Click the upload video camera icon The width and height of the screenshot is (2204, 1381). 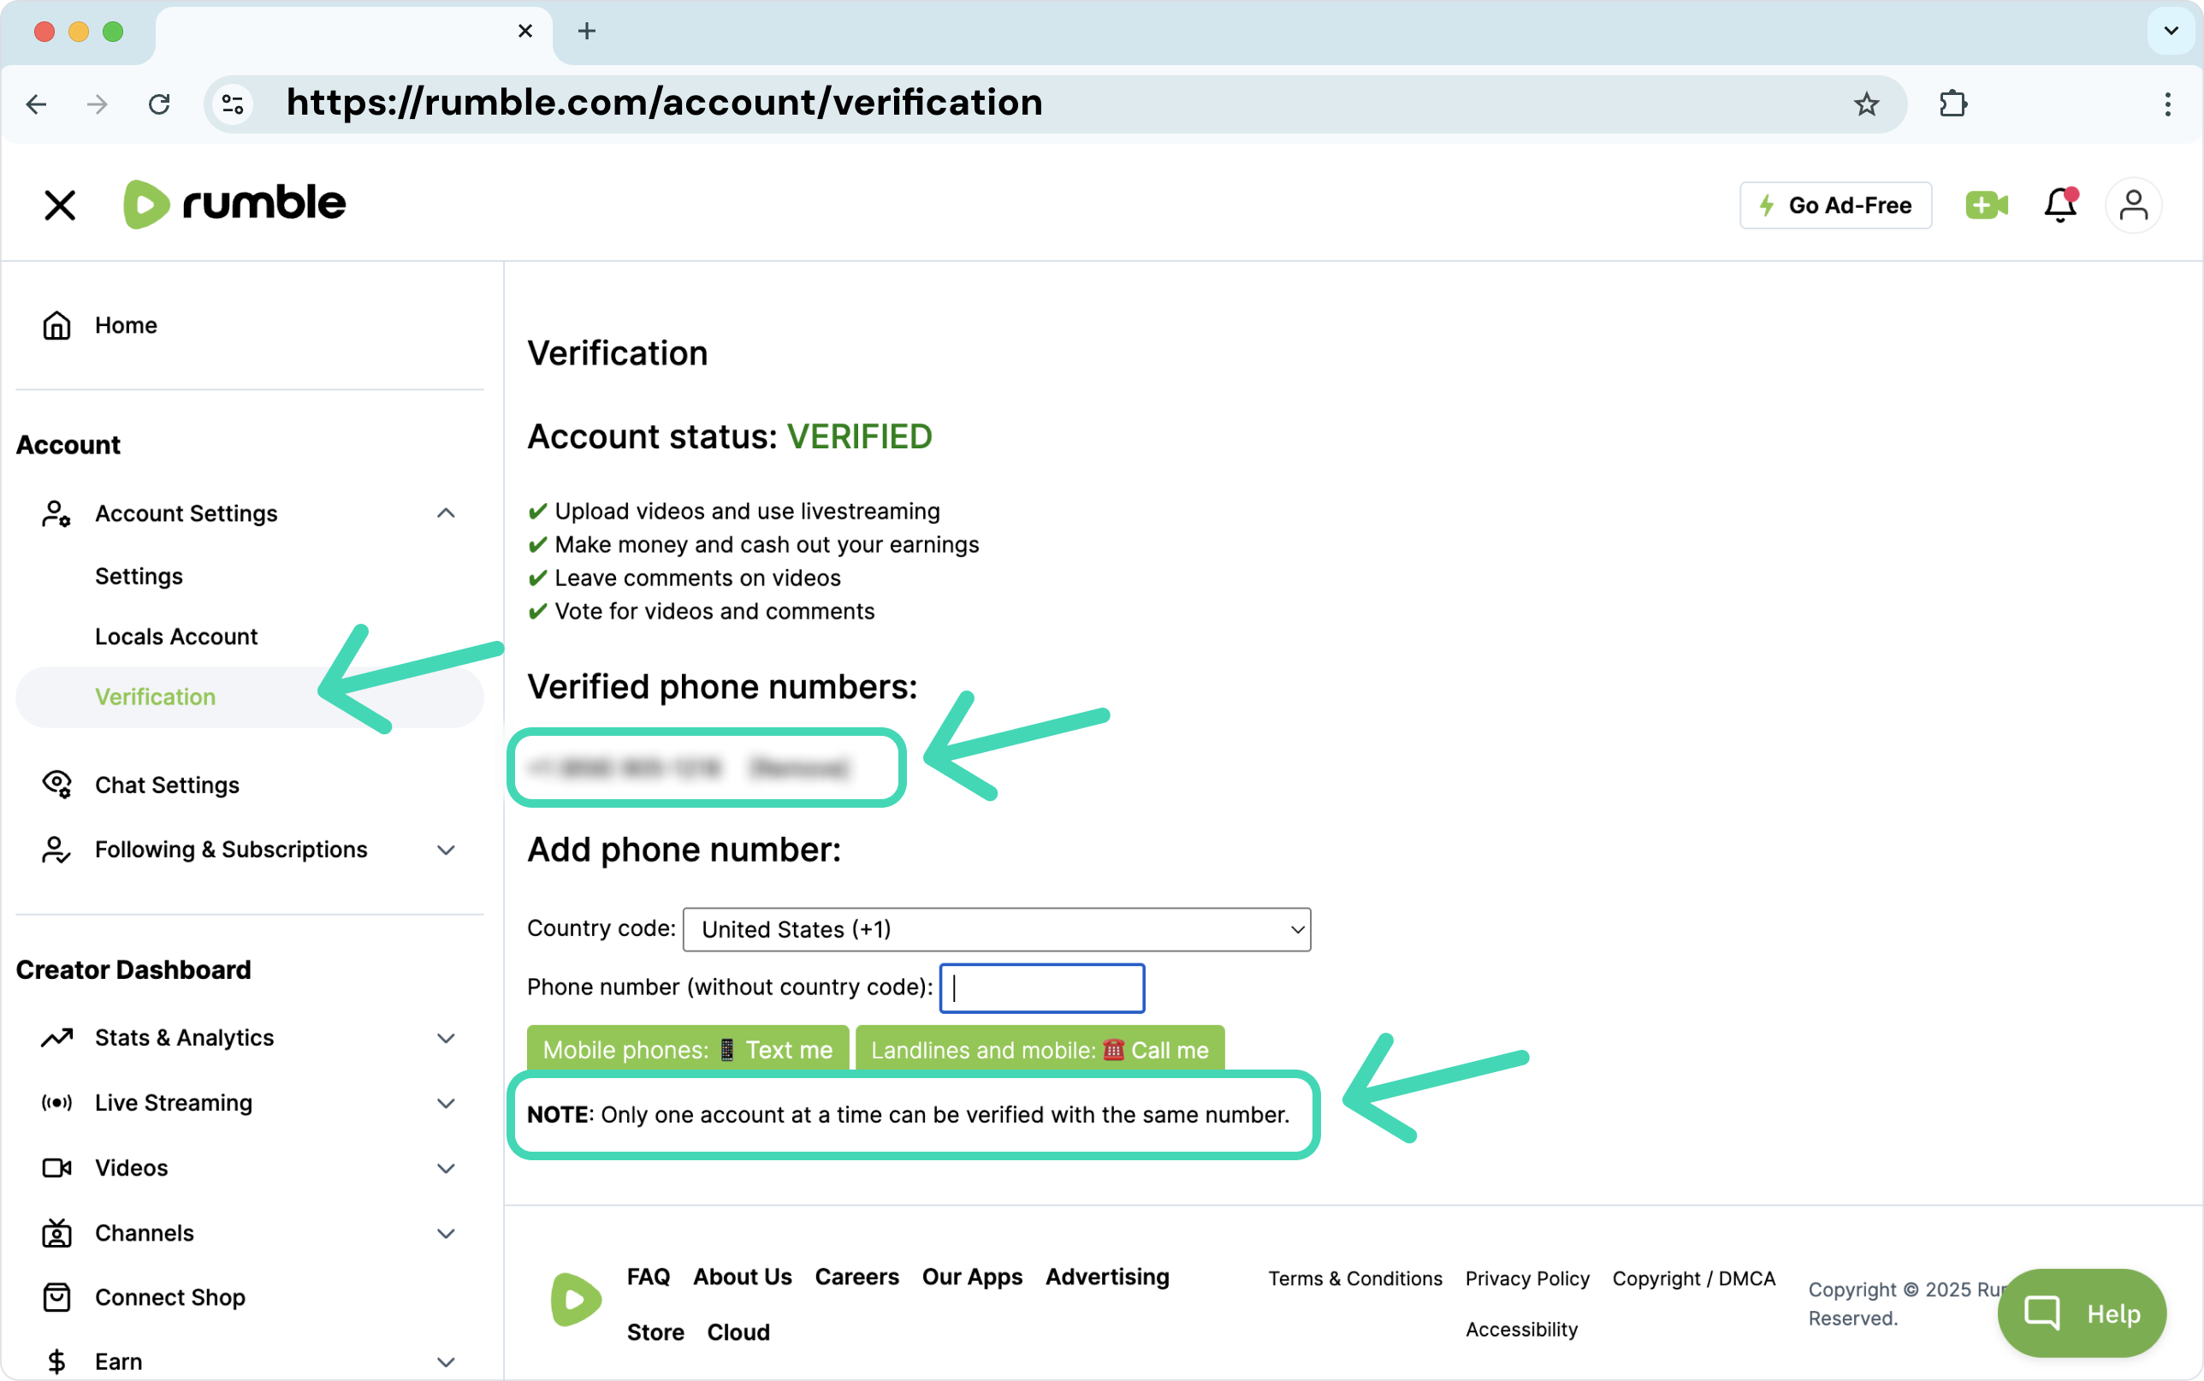(x=1986, y=204)
